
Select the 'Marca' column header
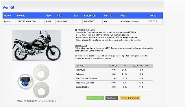(x=8, y=16)
